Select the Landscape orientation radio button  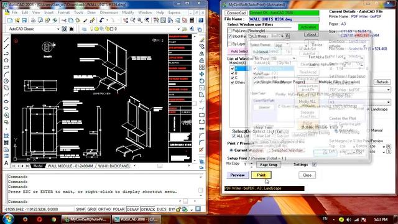pos(368,110)
